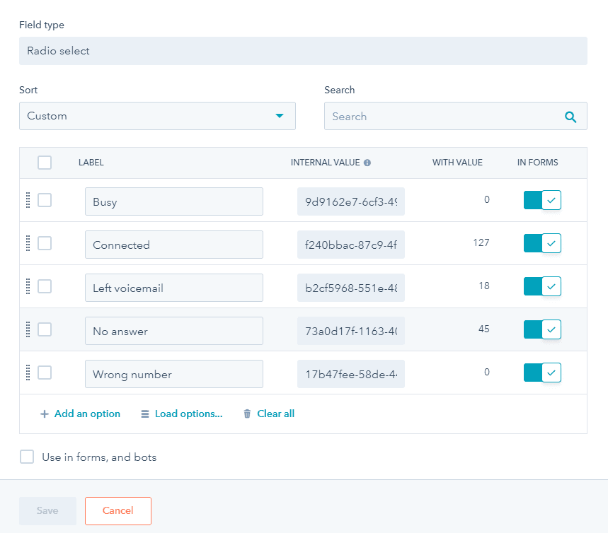Click Add an option link
The width and height of the screenshot is (608, 533).
click(80, 414)
